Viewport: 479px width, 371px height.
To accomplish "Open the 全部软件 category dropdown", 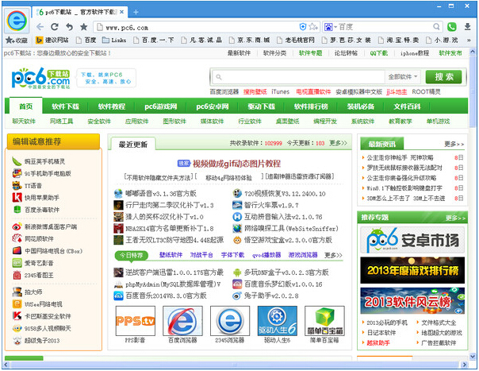I will 403,77.
